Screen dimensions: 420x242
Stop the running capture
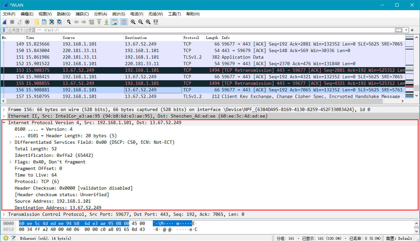[x=12, y=22]
